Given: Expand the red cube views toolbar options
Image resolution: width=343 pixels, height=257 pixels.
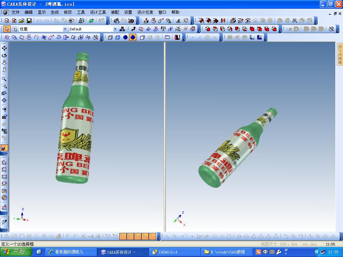Looking at the screenshot, I should (x=281, y=29).
